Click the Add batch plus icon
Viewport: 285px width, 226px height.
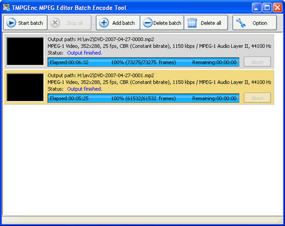(104, 23)
